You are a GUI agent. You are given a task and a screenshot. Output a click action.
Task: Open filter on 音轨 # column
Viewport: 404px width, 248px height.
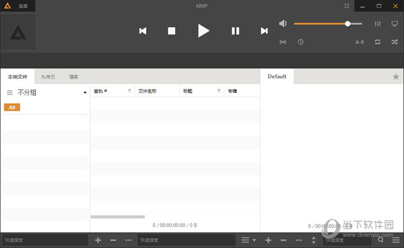(x=129, y=91)
